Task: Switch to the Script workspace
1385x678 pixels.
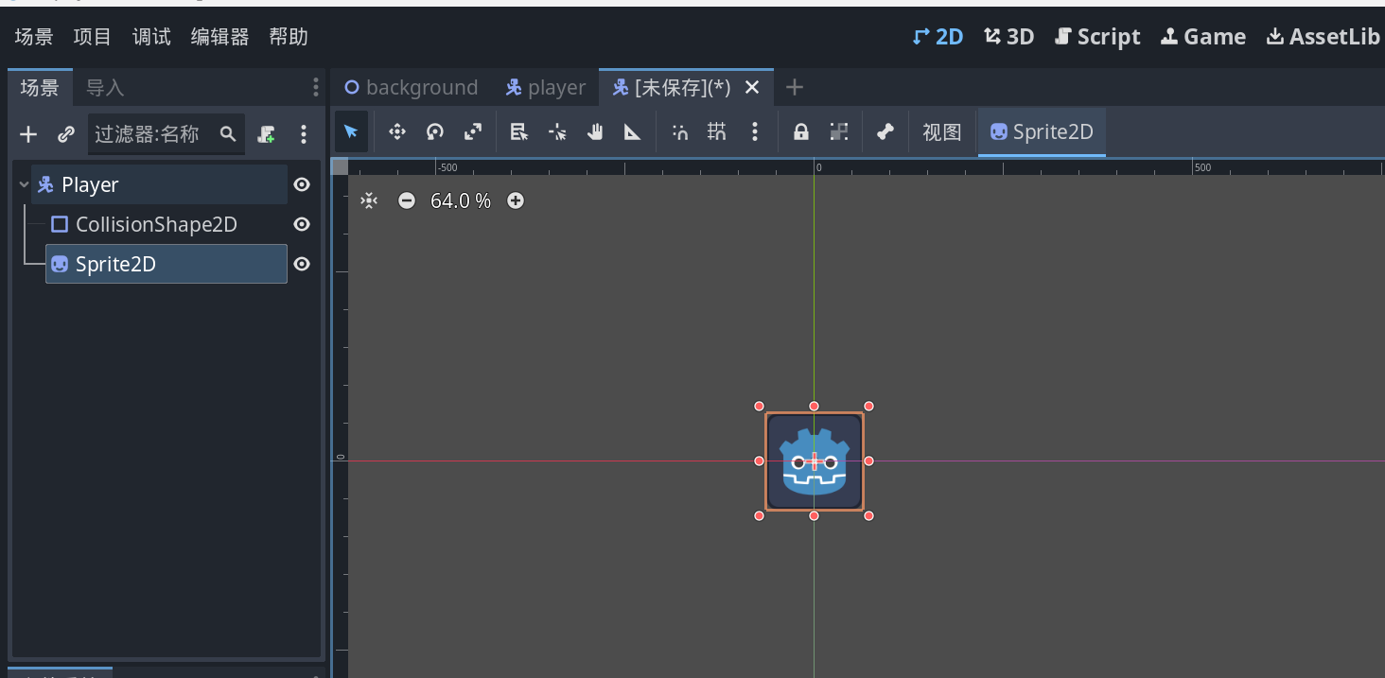Action: click(x=1097, y=37)
